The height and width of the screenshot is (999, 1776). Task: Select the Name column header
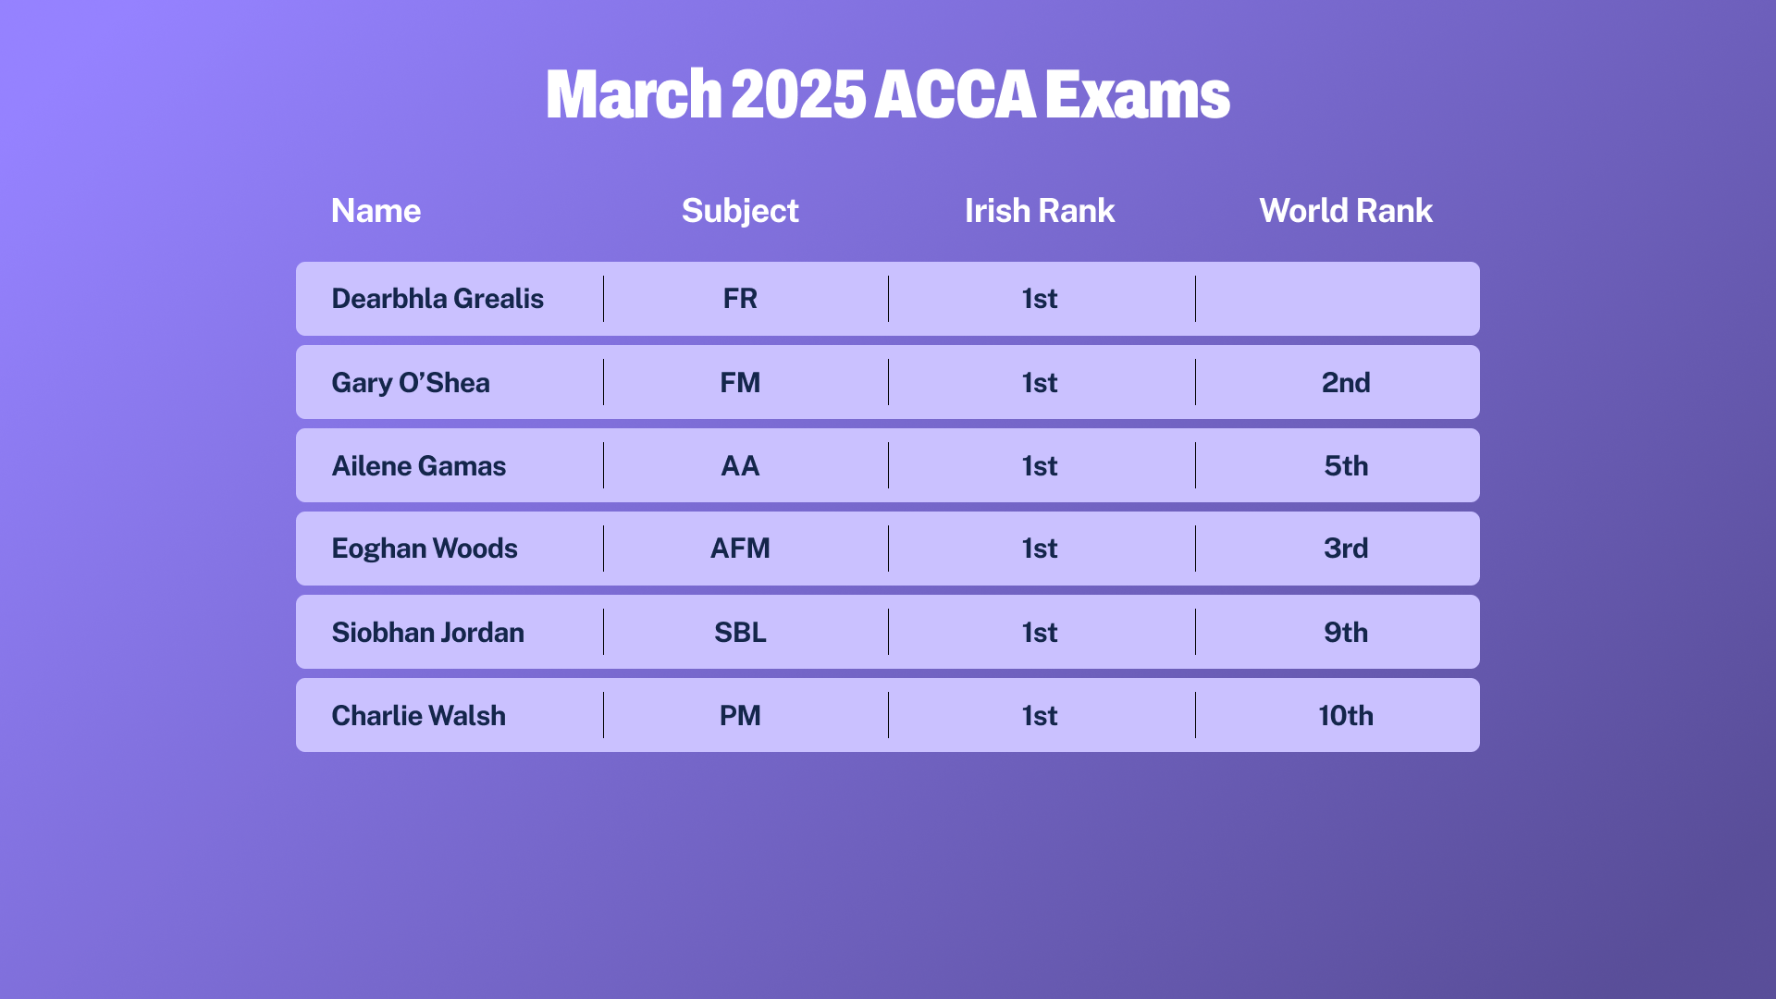coord(376,211)
